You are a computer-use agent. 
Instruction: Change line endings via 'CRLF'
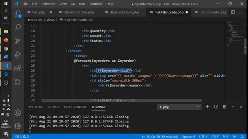[215, 136]
